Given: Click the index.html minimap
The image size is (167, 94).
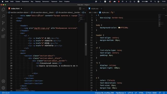Looking at the screenshot, I should [81, 18].
